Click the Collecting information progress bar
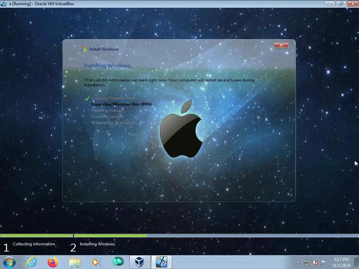 tap(36, 235)
